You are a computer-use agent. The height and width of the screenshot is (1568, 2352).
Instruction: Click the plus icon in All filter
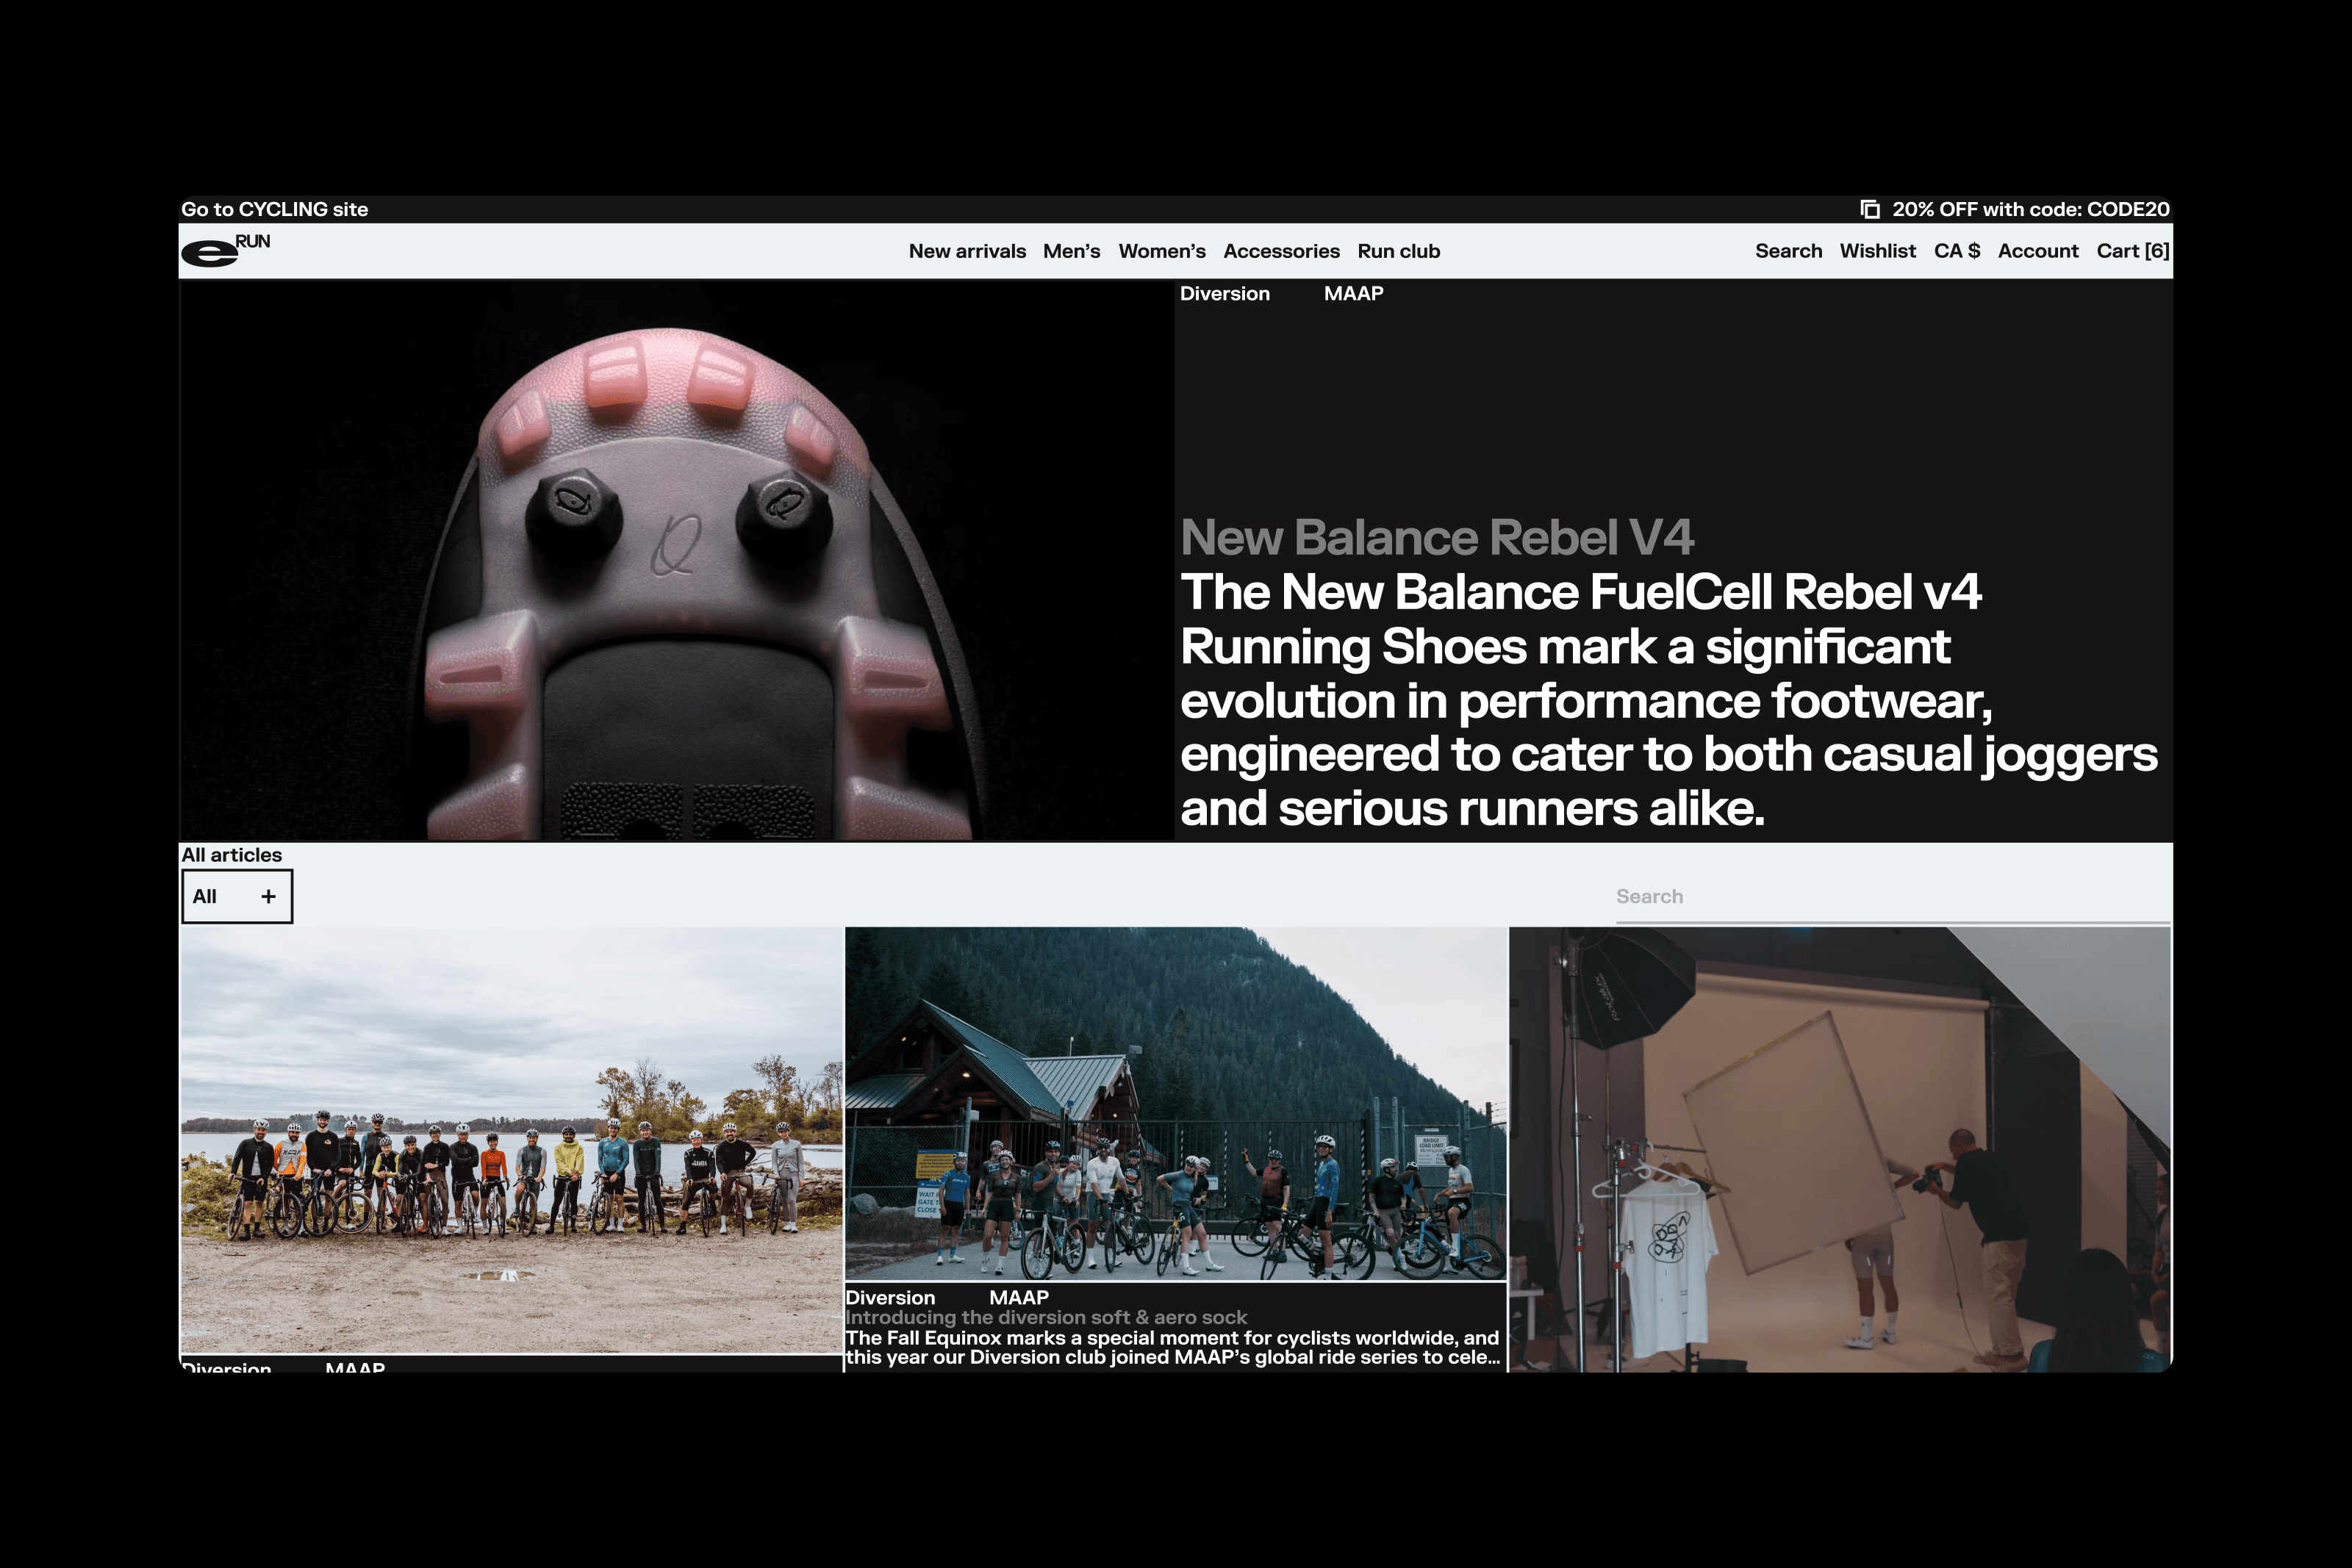tap(268, 896)
